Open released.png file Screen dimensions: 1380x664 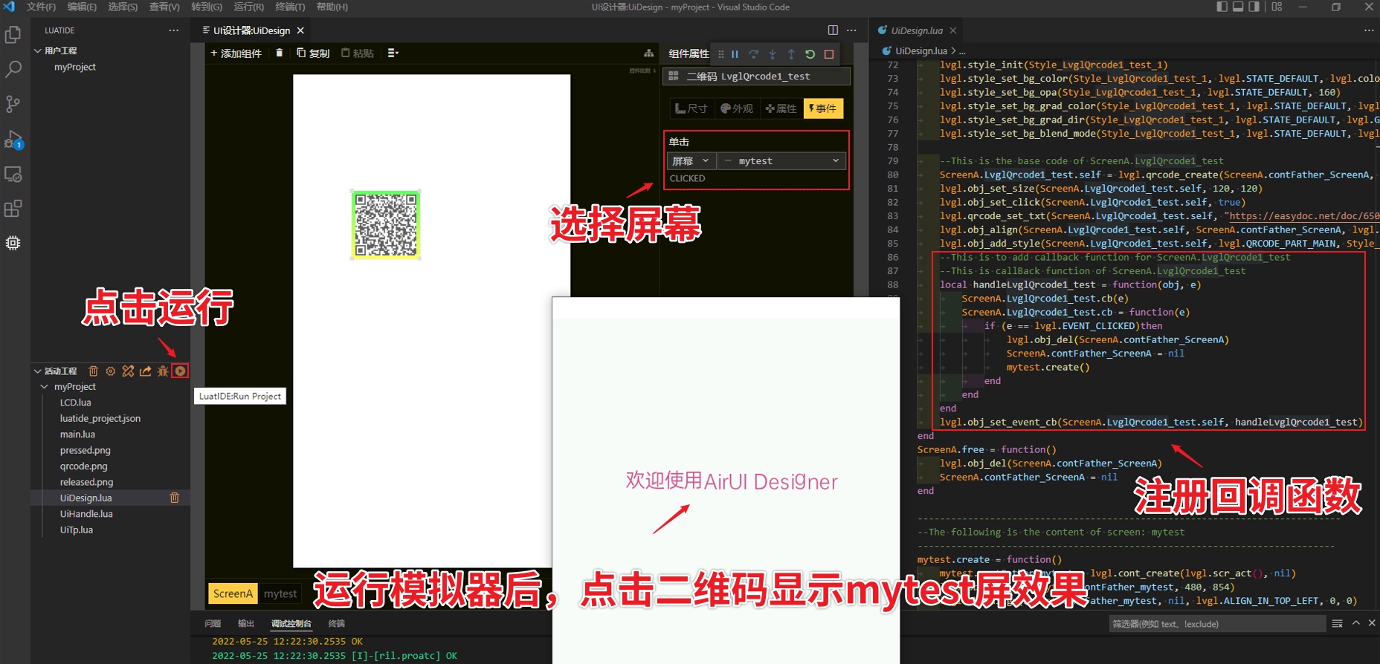coord(86,482)
